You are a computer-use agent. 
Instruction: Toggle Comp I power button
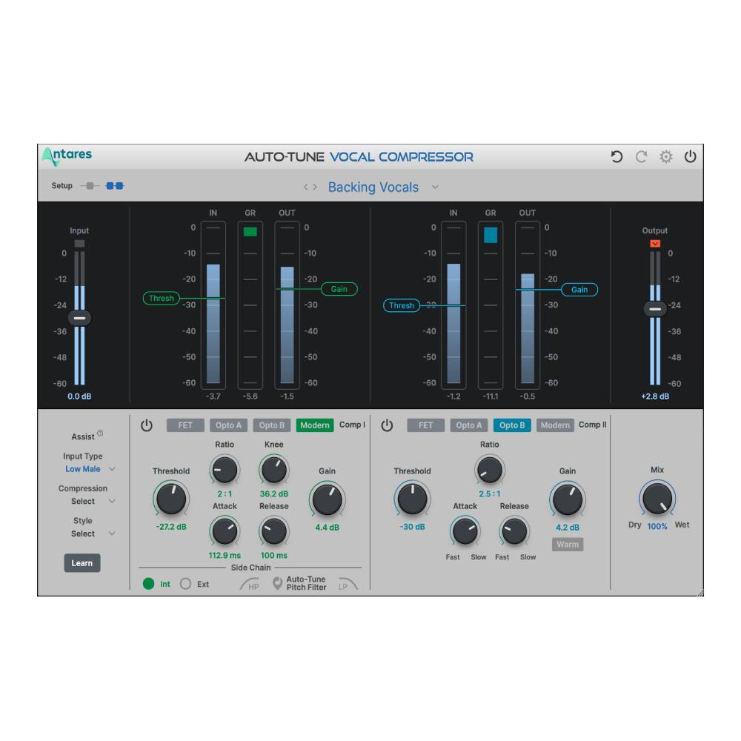147,425
